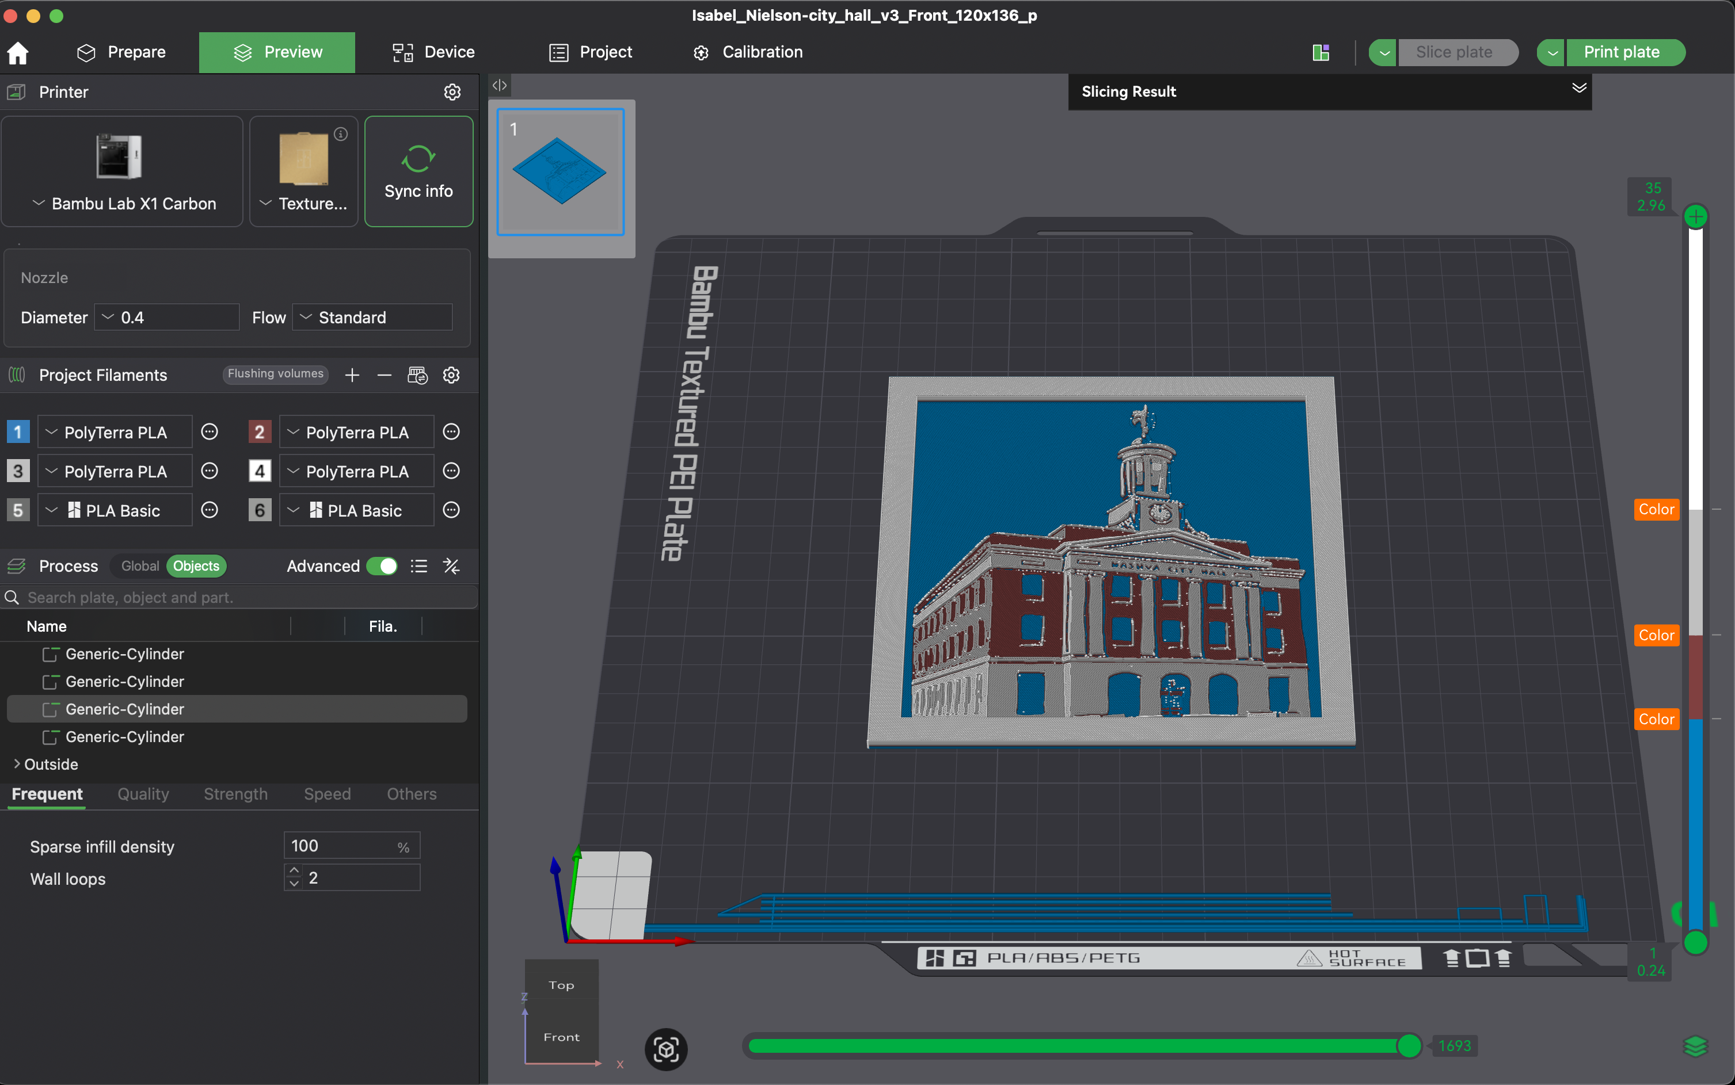Switch to the Speed settings tab
Viewport: 1735px width, 1085px height.
[328, 794]
